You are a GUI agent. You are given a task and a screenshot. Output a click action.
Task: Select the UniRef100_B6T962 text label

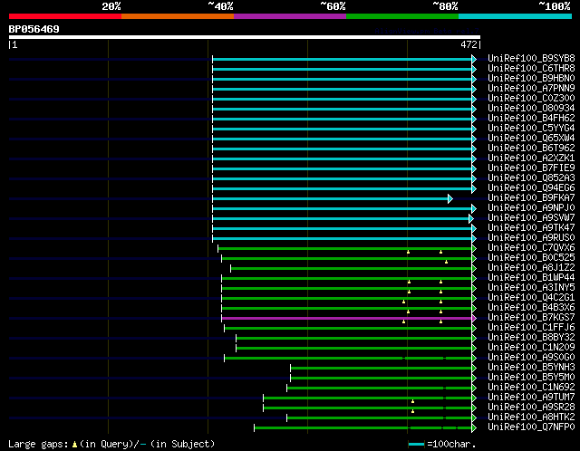[x=531, y=149]
